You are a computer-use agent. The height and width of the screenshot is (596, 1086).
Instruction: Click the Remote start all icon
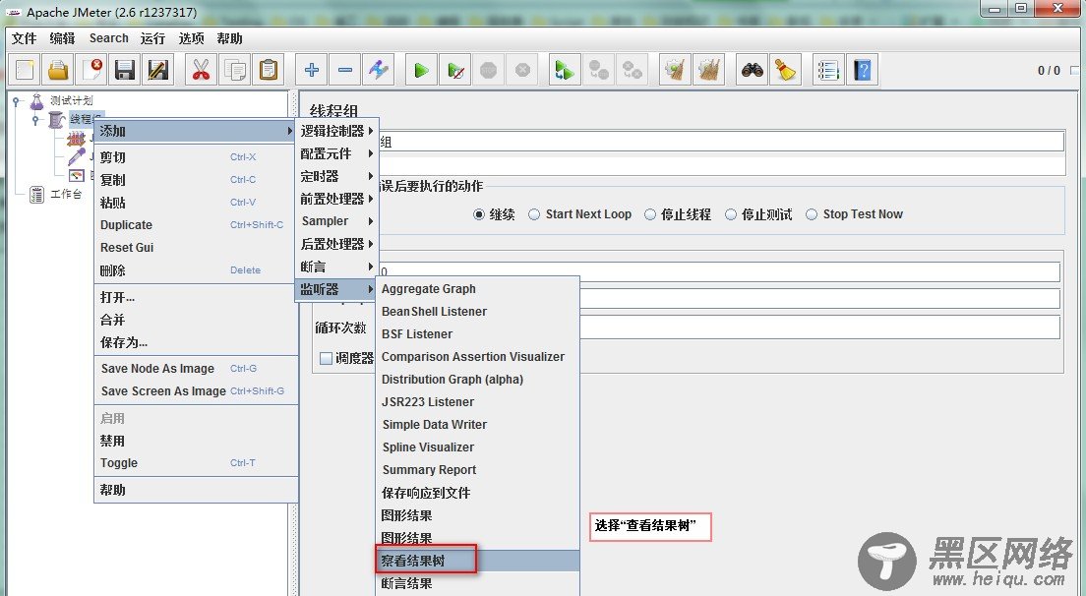(x=565, y=70)
